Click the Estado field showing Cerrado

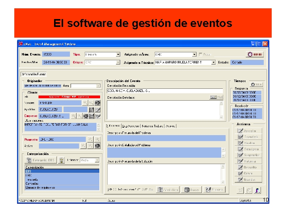[247, 63]
